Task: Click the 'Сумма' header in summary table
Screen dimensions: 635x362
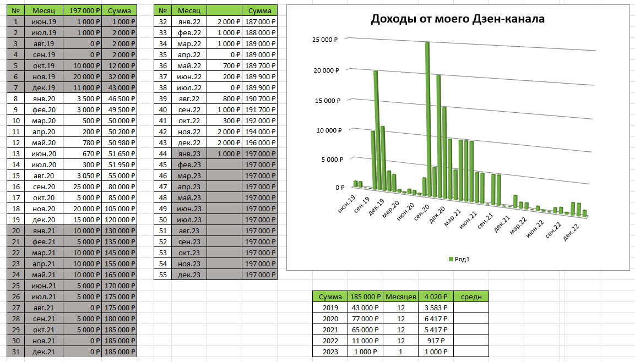Action: (x=330, y=297)
